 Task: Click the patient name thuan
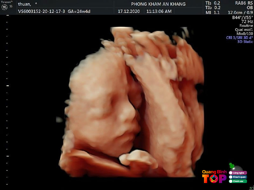point(25,4)
